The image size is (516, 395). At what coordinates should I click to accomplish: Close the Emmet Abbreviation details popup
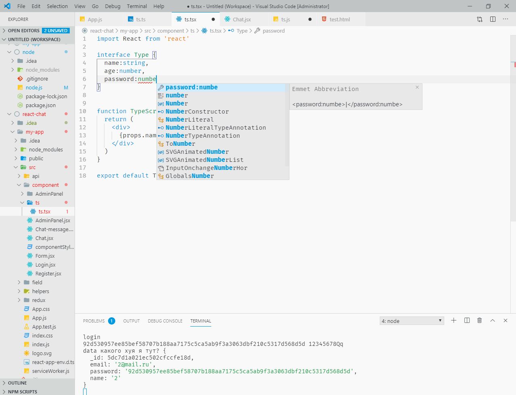tap(417, 87)
